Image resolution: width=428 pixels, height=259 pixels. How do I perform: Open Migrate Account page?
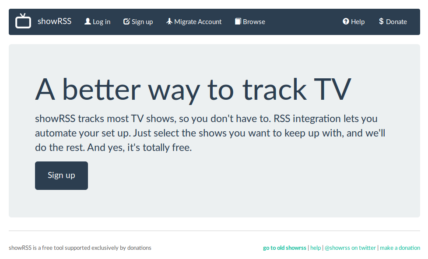pyautogui.click(x=194, y=22)
